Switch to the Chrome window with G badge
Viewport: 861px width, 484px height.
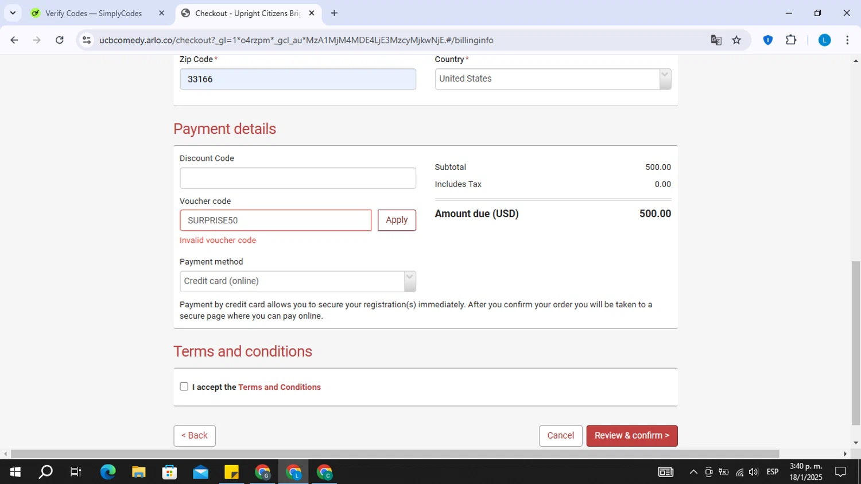click(x=263, y=472)
